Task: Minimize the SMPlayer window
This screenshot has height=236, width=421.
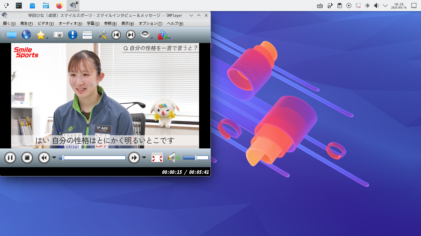Action: click(191, 15)
